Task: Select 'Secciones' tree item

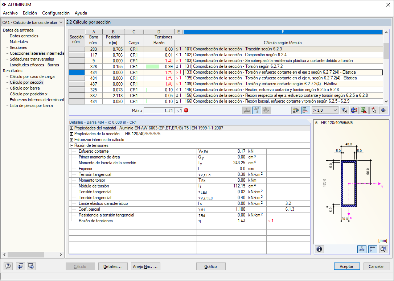Action: click(19, 47)
